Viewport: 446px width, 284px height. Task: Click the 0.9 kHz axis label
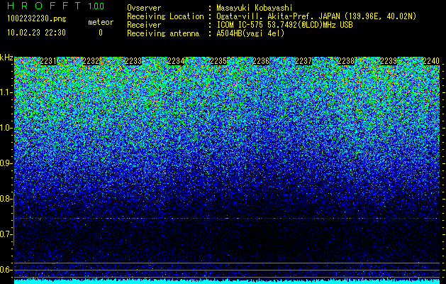click(6, 163)
